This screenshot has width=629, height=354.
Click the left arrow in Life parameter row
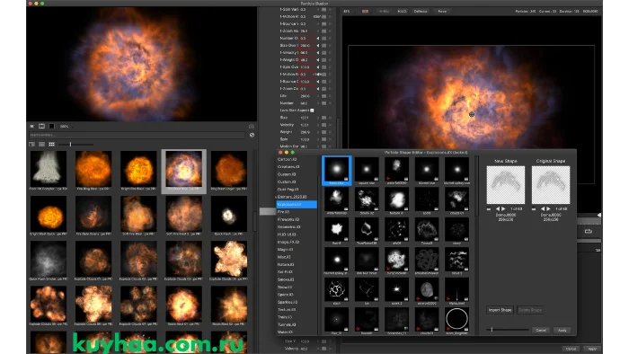coord(318,96)
